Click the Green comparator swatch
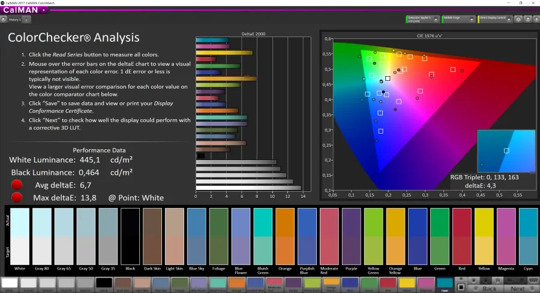The width and height of the screenshot is (540, 293). 440,236
